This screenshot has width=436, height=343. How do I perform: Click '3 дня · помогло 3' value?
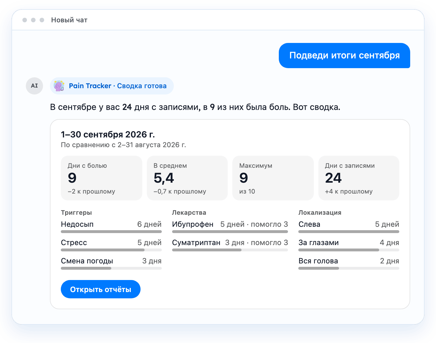[x=256, y=243]
